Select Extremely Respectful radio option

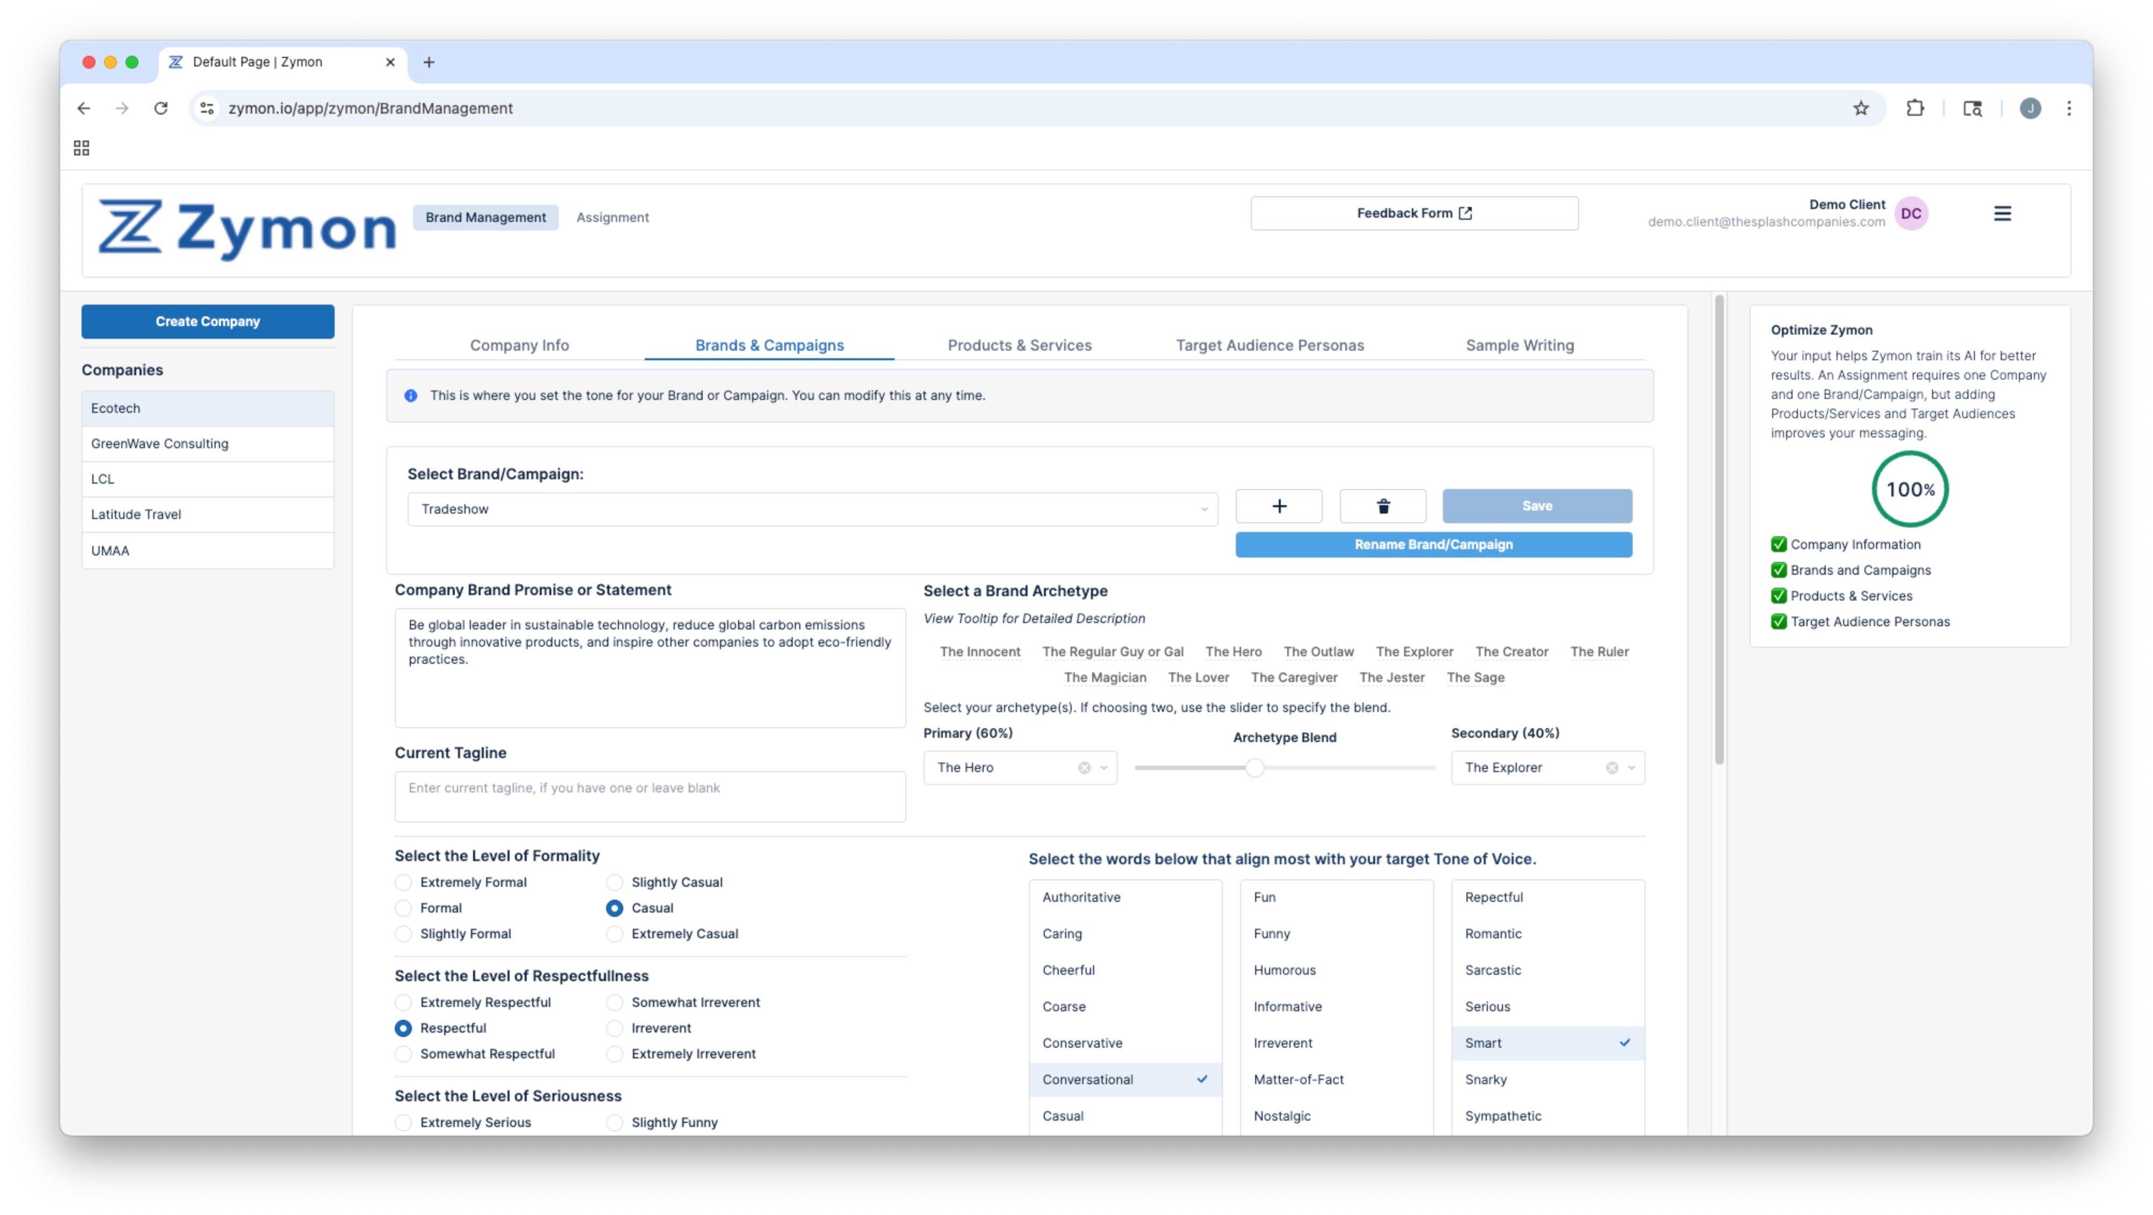click(404, 1002)
